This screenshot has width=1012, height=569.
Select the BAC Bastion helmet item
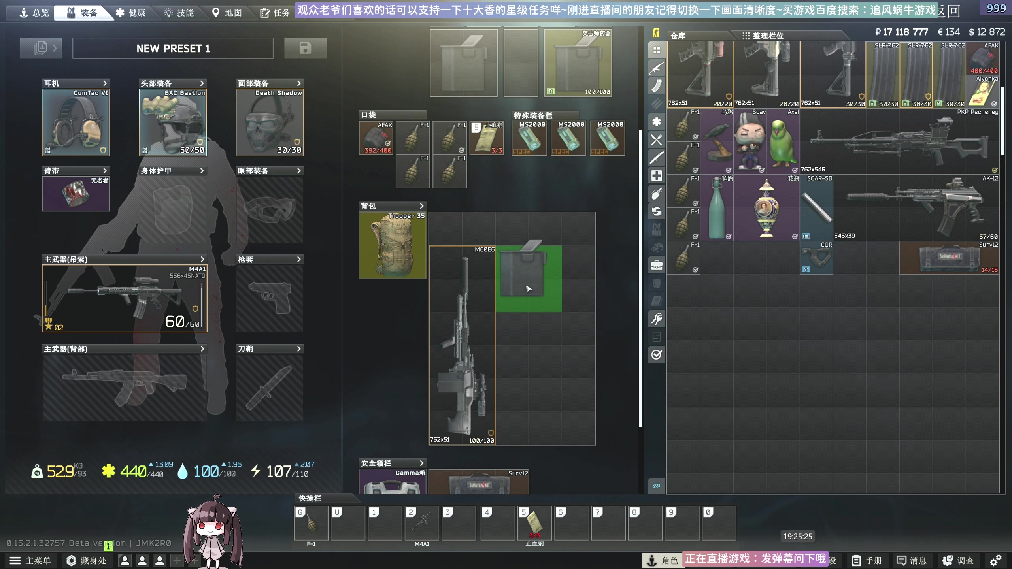coord(173,122)
